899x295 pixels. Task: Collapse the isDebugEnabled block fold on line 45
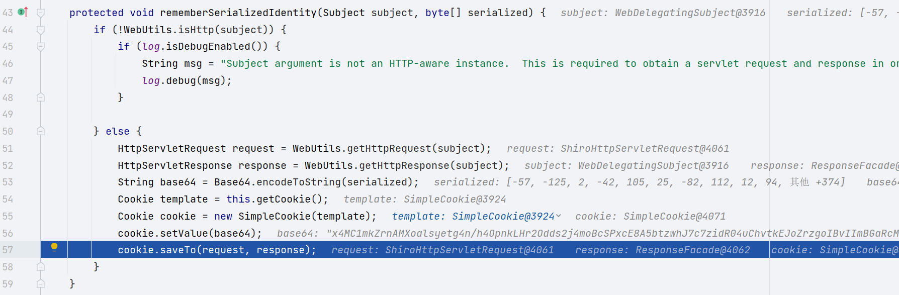point(41,47)
